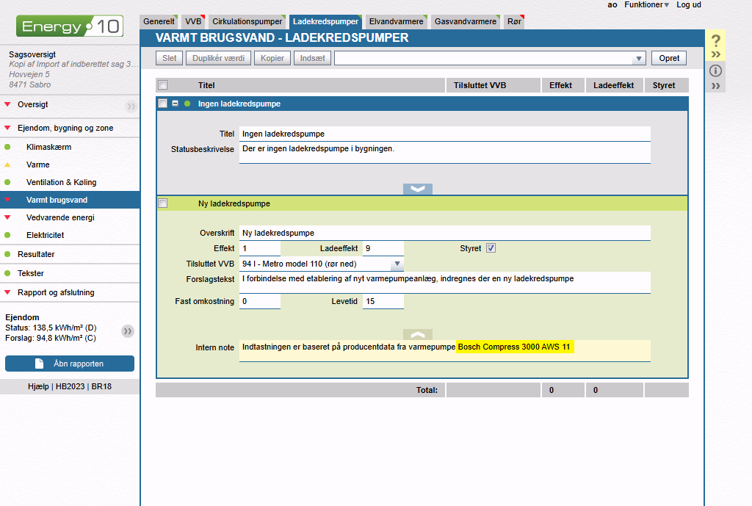
Task: Check the Ny ladekredspumpe row checkbox
Action: 163,203
